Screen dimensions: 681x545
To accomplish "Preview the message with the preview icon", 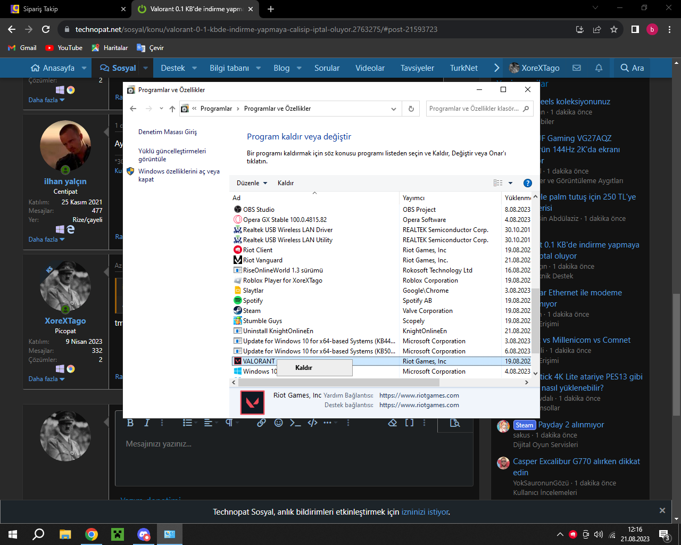I will point(455,423).
